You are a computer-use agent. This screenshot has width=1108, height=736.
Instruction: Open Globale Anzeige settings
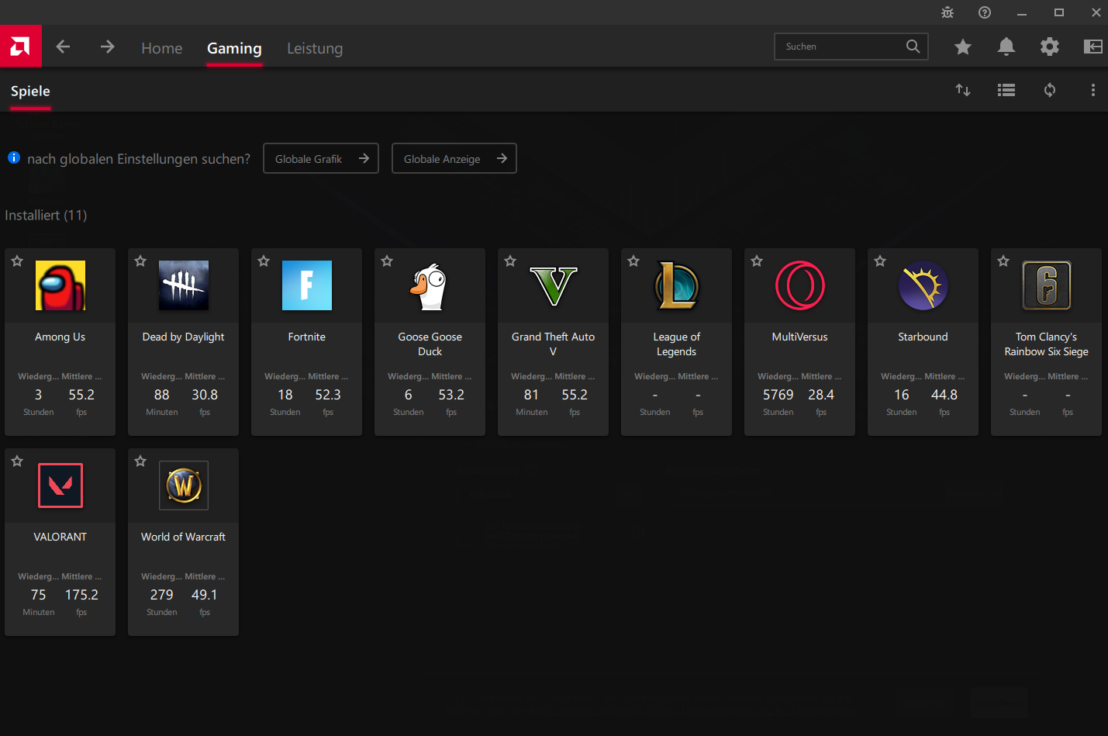(x=454, y=158)
